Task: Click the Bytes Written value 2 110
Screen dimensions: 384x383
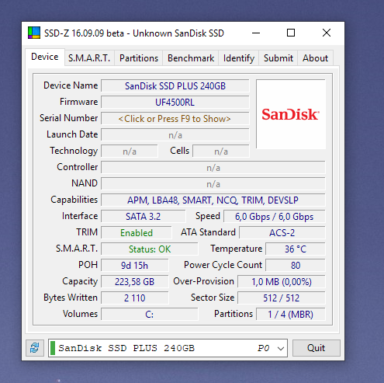Action: coord(135,298)
